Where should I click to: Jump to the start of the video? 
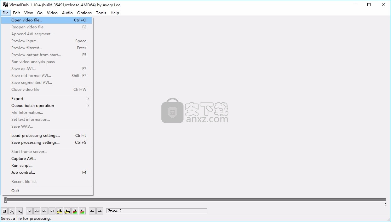point(29,211)
